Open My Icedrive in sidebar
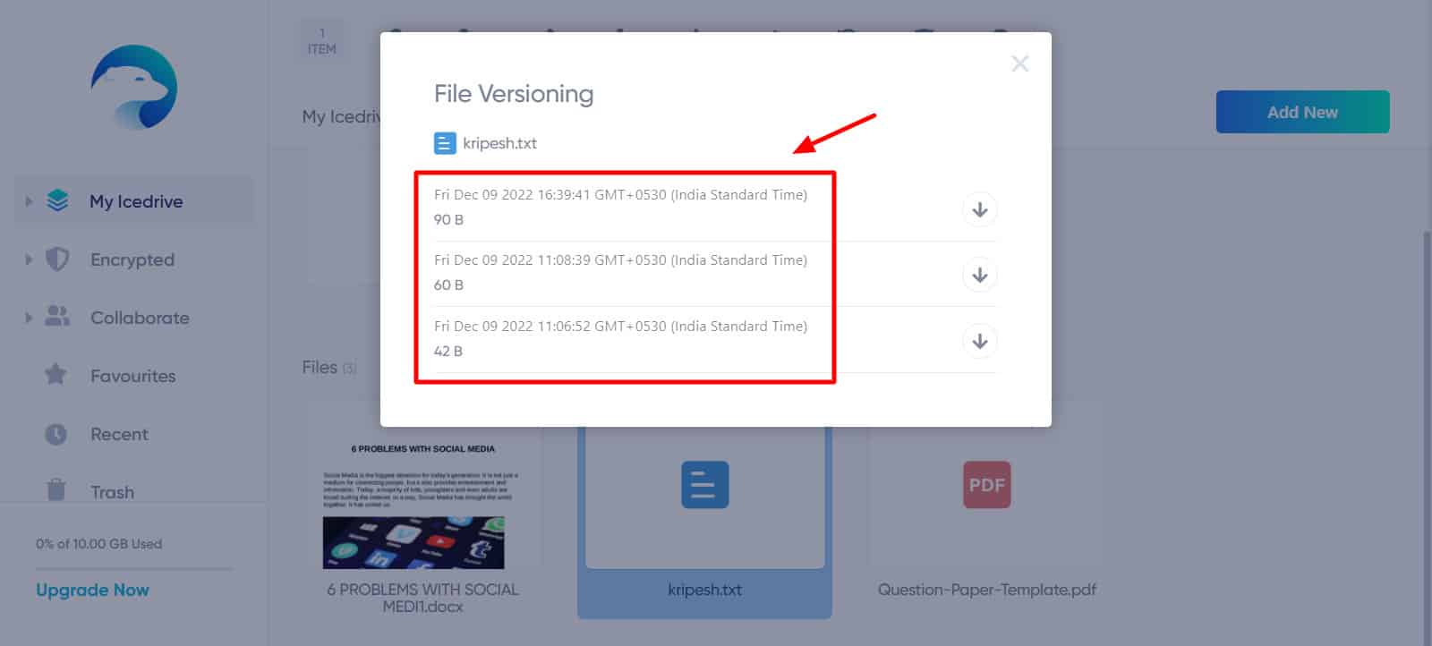 click(136, 201)
